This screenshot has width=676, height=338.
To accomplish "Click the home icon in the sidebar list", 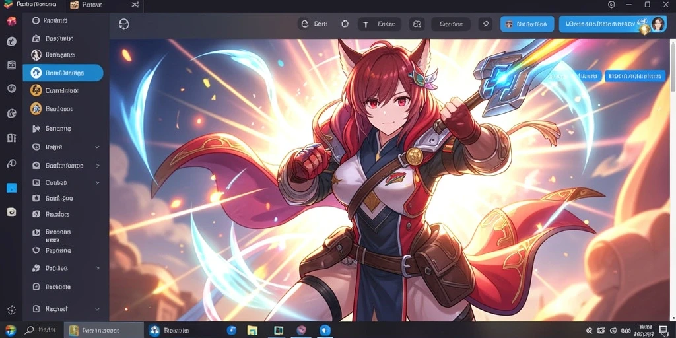I will (x=36, y=38).
